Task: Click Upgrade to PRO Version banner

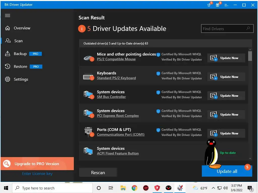Action: (x=37, y=164)
